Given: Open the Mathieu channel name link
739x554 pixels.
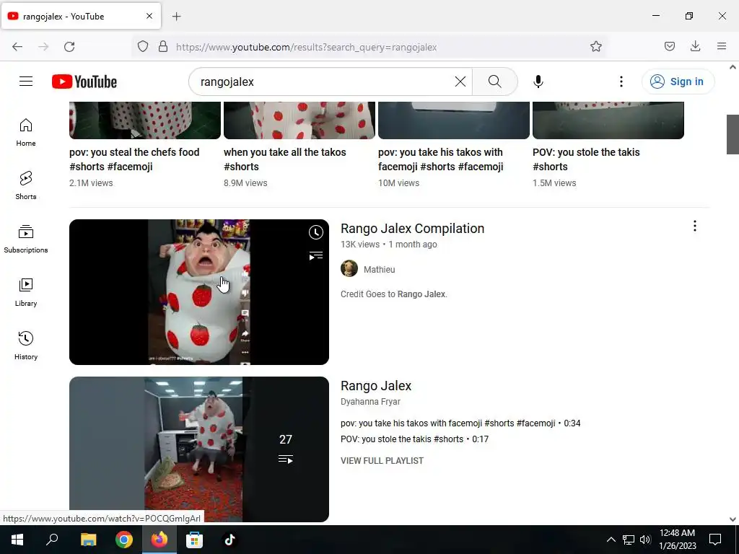Looking at the screenshot, I should point(380,270).
